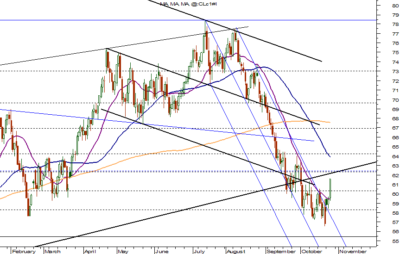Click the chart title MA MA MA @:CLc1#I
Image resolution: width=400 pixels, height=254 pixels.
pyautogui.click(x=189, y=4)
